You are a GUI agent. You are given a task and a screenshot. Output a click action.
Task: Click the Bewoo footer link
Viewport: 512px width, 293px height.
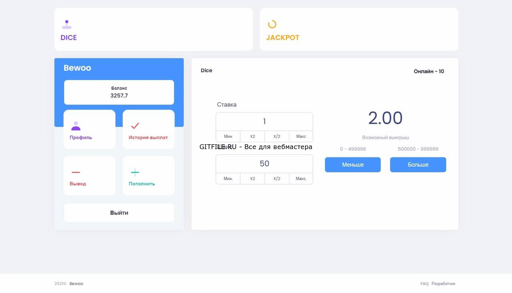click(76, 284)
